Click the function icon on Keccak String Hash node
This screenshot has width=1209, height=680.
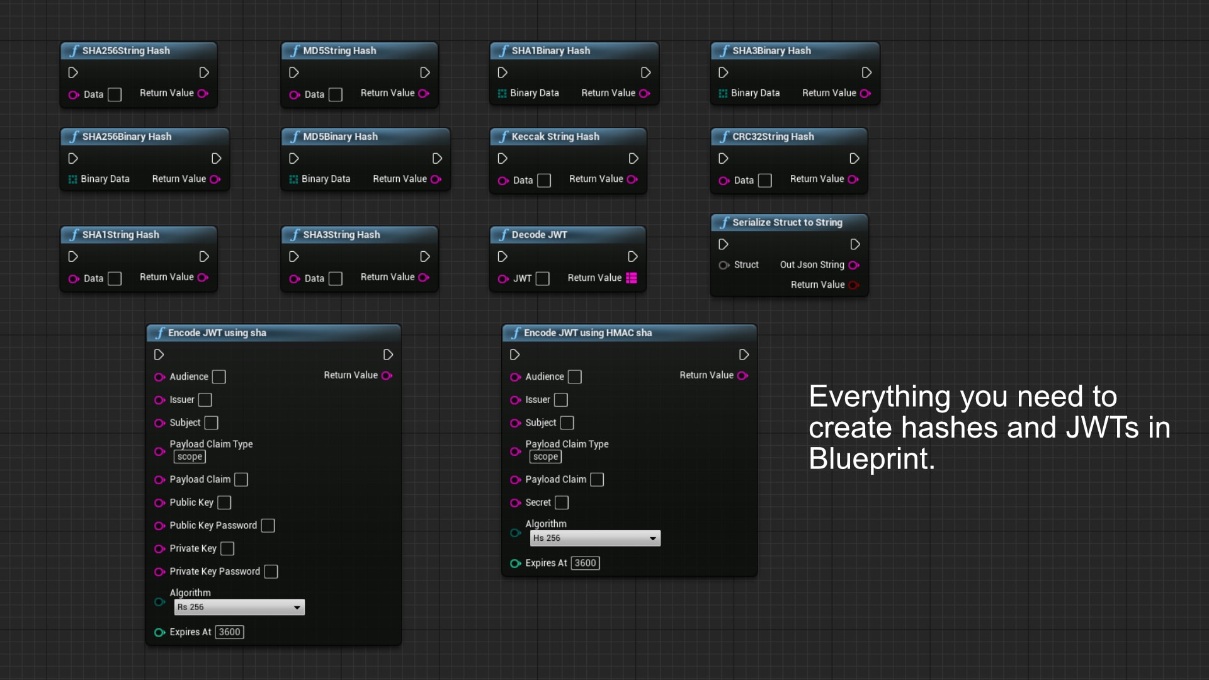pyautogui.click(x=504, y=136)
